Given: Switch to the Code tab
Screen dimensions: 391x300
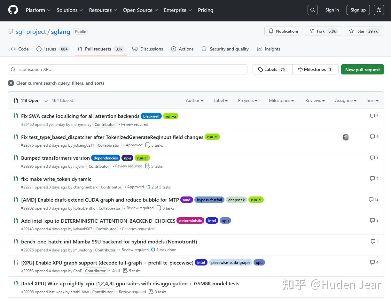Looking at the screenshot, I should pos(20,49).
